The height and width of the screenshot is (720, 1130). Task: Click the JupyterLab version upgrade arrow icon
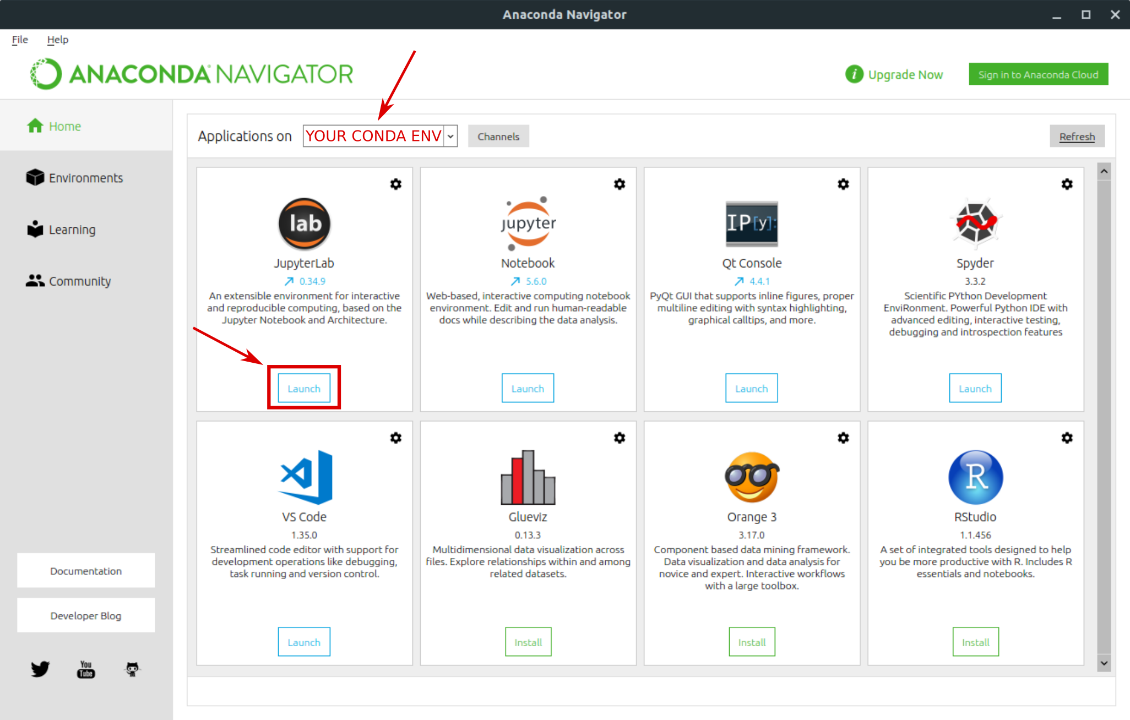point(289,281)
